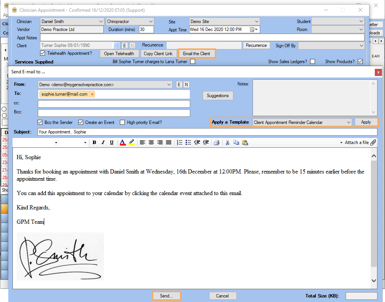
Task: Pick the yellow text highlight color
Action: tap(132, 142)
